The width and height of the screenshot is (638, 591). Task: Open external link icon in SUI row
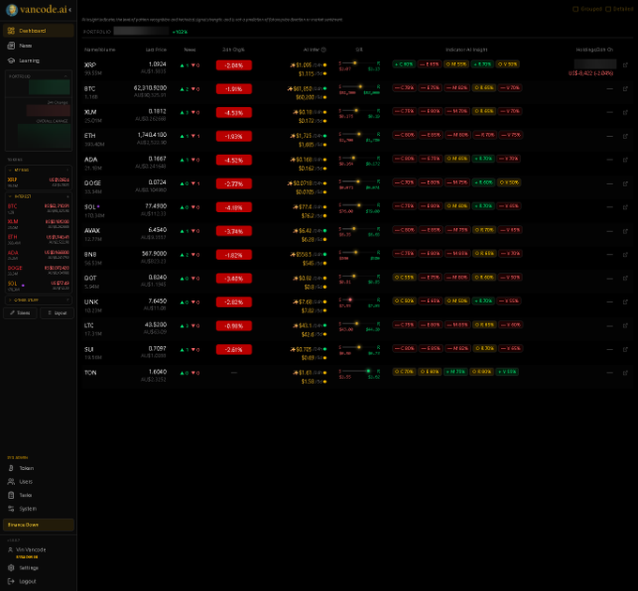coord(625,349)
